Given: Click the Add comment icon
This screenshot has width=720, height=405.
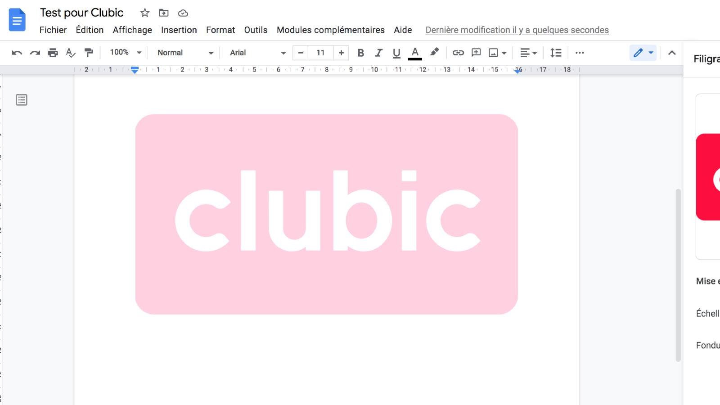Looking at the screenshot, I should click(476, 53).
